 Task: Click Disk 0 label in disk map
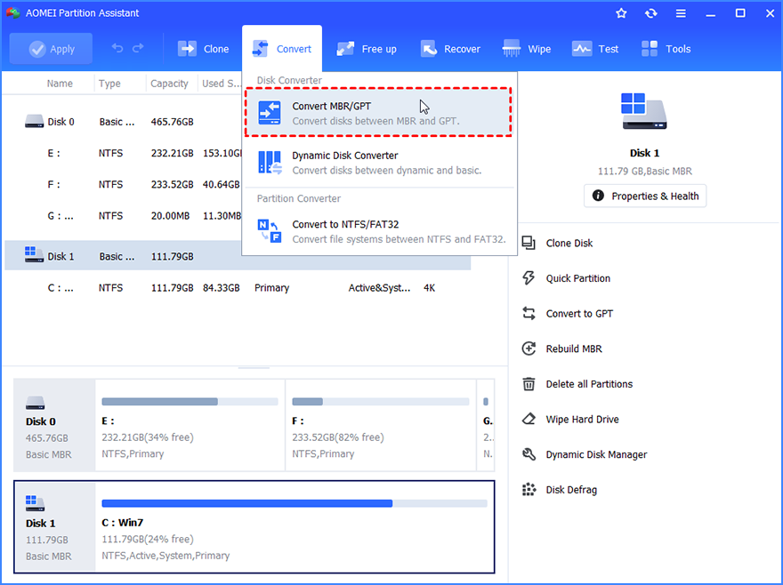coord(40,421)
